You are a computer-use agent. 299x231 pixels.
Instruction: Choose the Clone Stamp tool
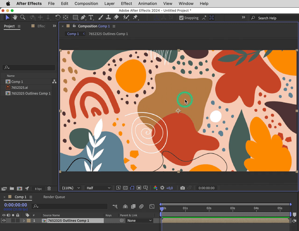pos(108,17)
